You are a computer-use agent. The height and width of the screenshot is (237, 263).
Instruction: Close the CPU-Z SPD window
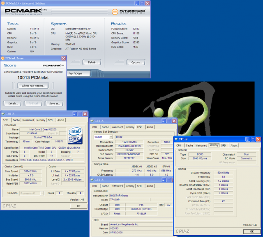point(174,121)
